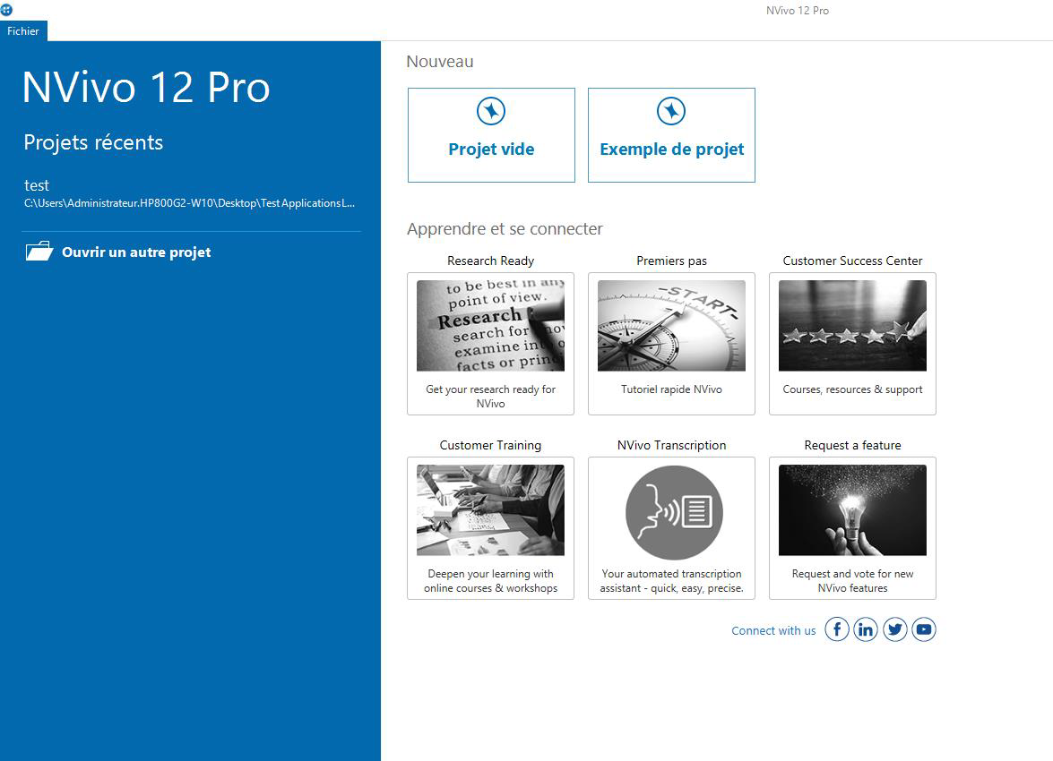Click the folder icon for opening another project
This screenshot has width=1053, height=761.
(39, 252)
